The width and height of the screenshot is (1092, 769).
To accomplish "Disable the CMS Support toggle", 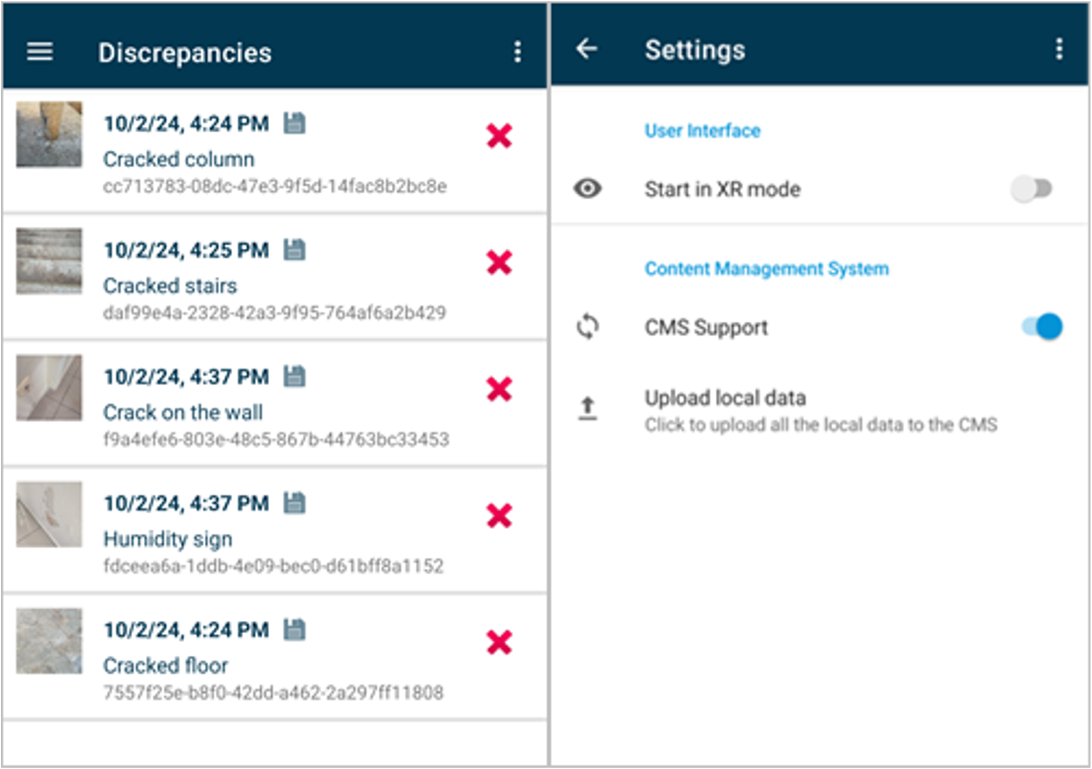I will click(x=1042, y=327).
